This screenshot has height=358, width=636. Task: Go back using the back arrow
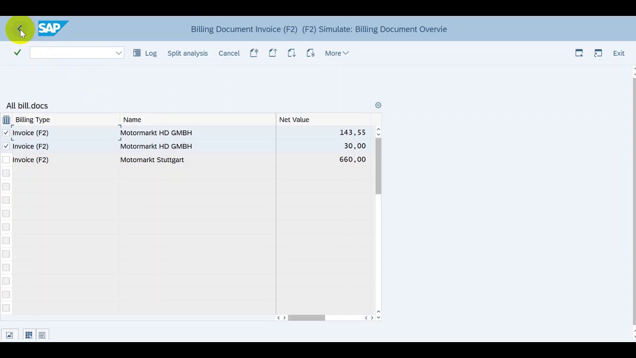point(19,29)
